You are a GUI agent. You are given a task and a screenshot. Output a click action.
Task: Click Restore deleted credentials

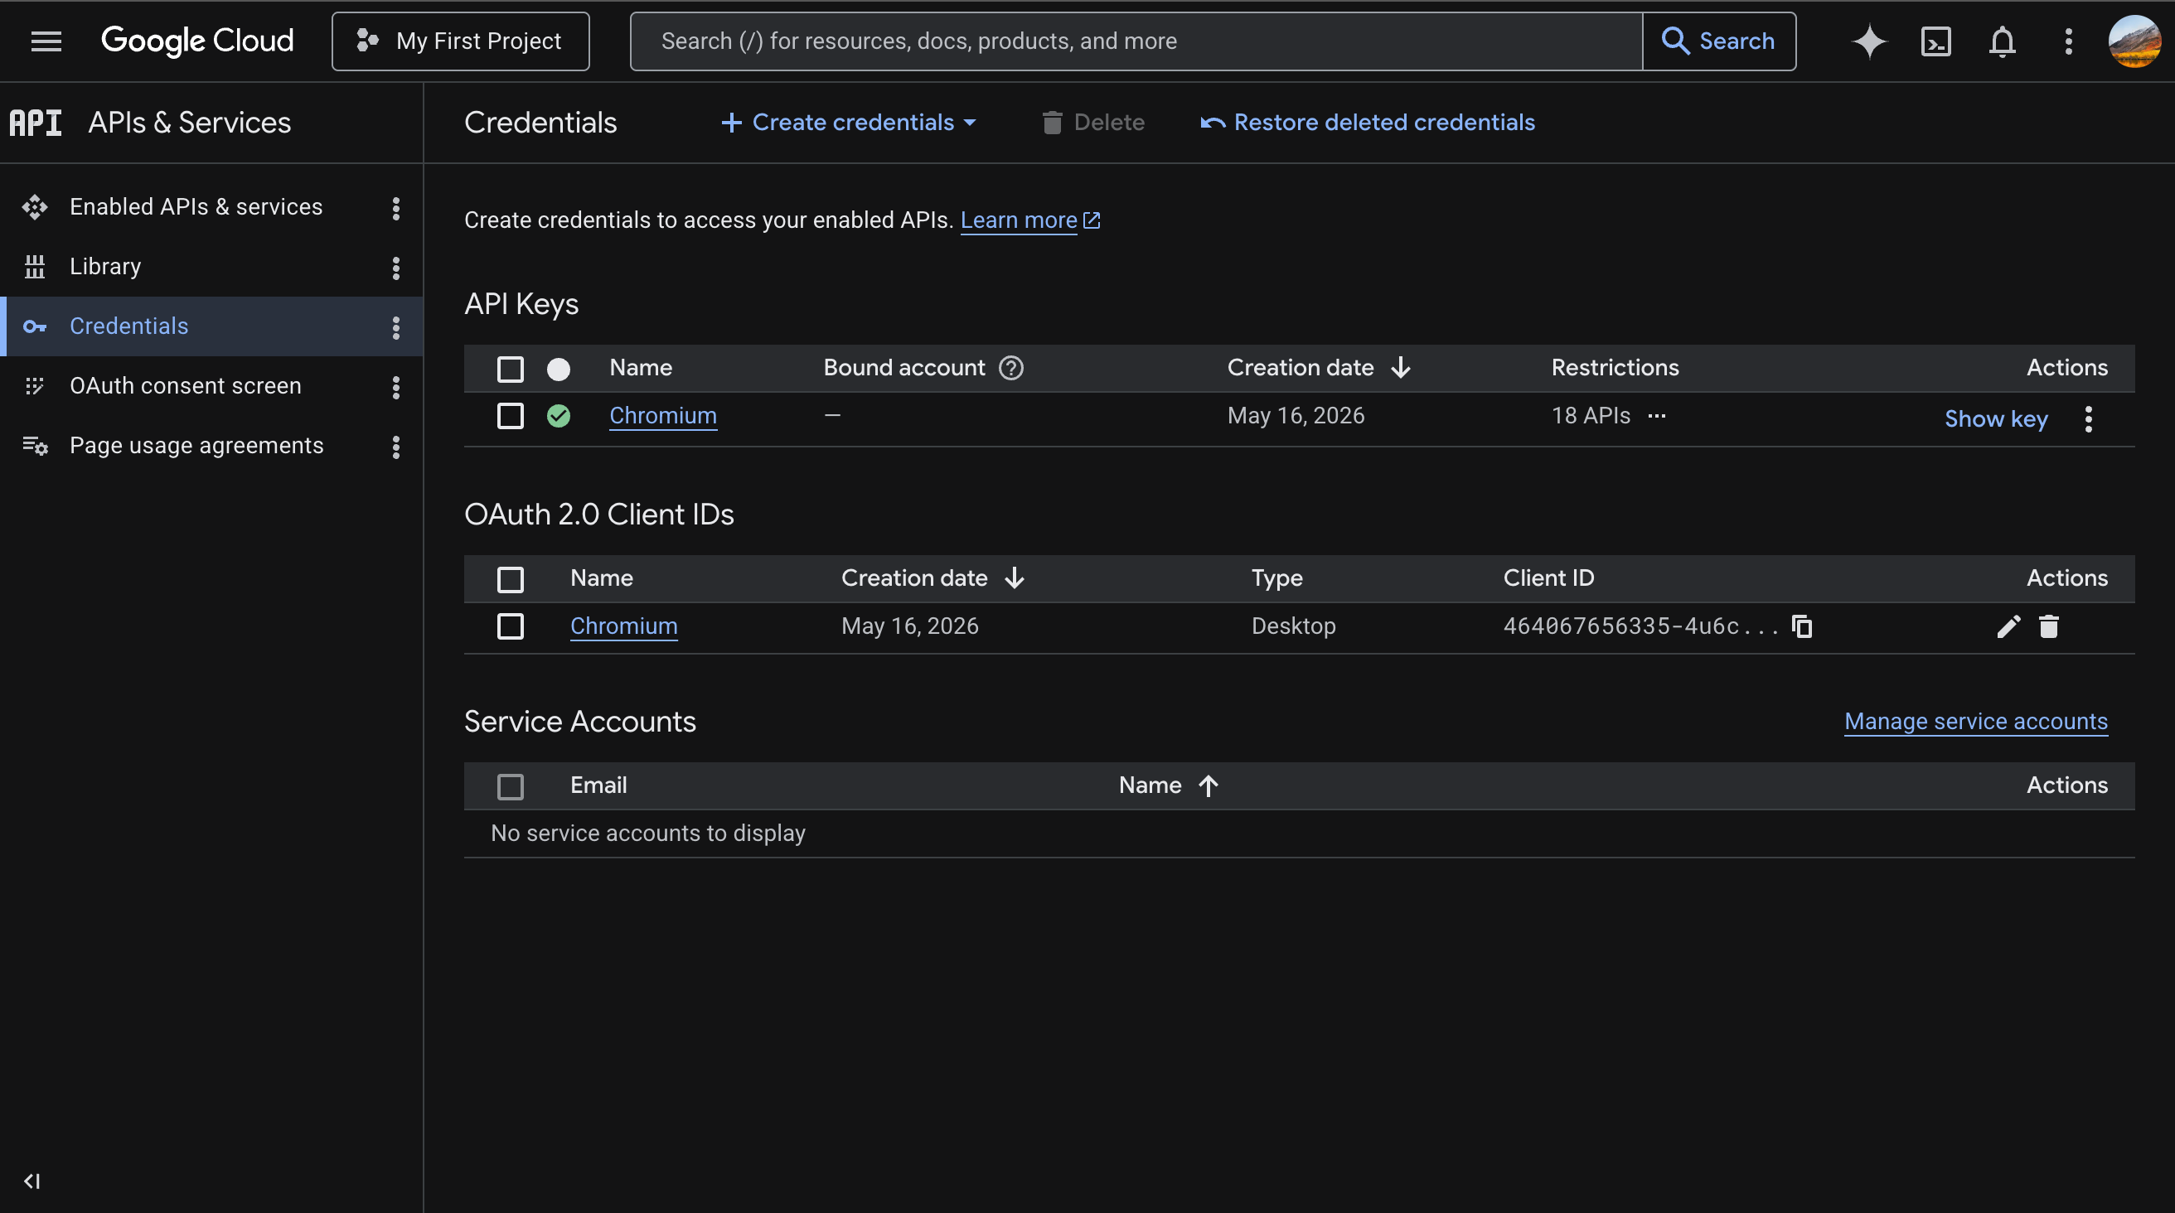1368,123
